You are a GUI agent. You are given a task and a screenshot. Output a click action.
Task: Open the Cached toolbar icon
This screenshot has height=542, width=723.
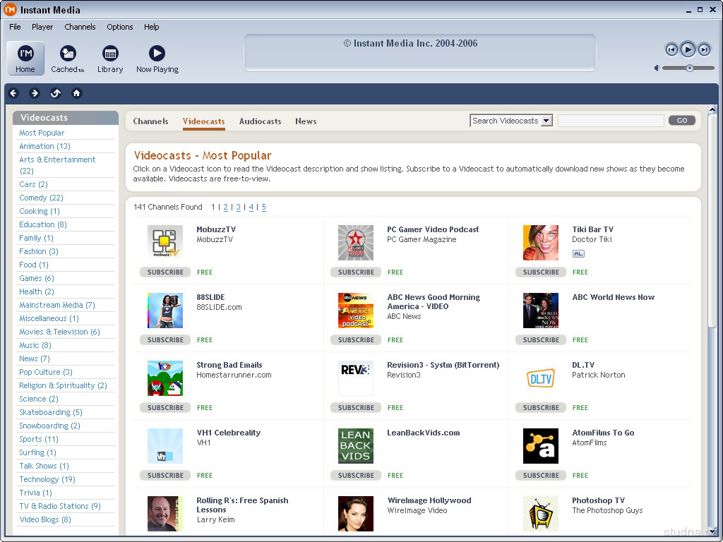68,58
